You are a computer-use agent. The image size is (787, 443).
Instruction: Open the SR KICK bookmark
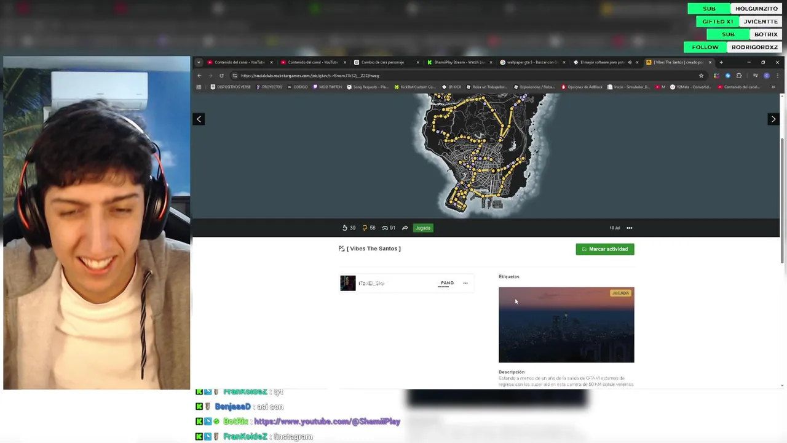point(451,87)
